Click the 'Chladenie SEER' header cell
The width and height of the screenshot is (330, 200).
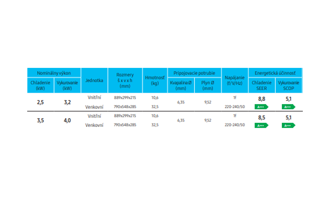click(262, 85)
